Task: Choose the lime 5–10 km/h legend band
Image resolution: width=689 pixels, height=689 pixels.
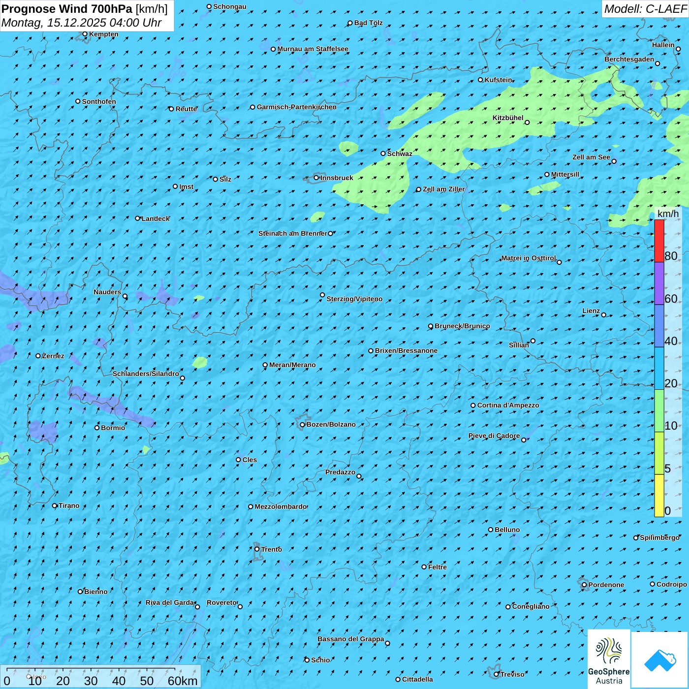Action: pyautogui.click(x=659, y=453)
